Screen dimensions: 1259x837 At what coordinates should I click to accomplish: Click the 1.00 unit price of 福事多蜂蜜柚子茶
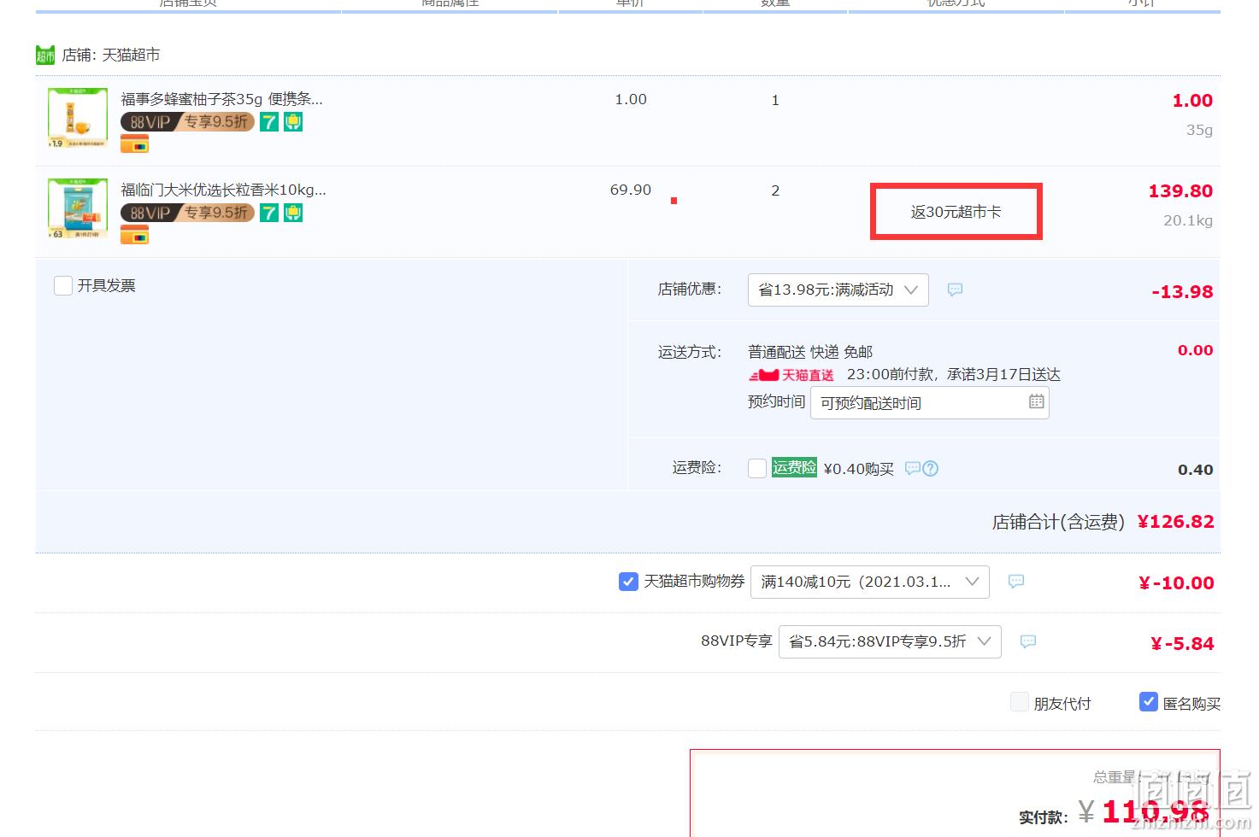coord(631,99)
